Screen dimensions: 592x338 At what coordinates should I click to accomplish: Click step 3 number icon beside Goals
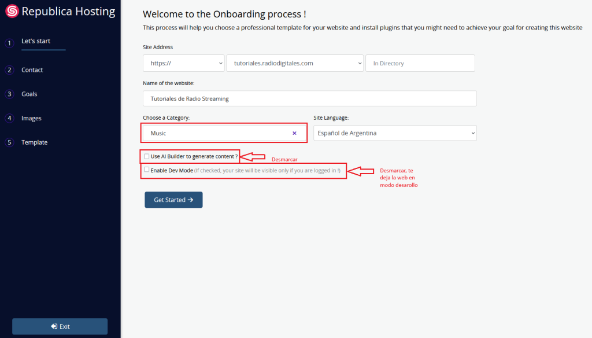[9, 94]
